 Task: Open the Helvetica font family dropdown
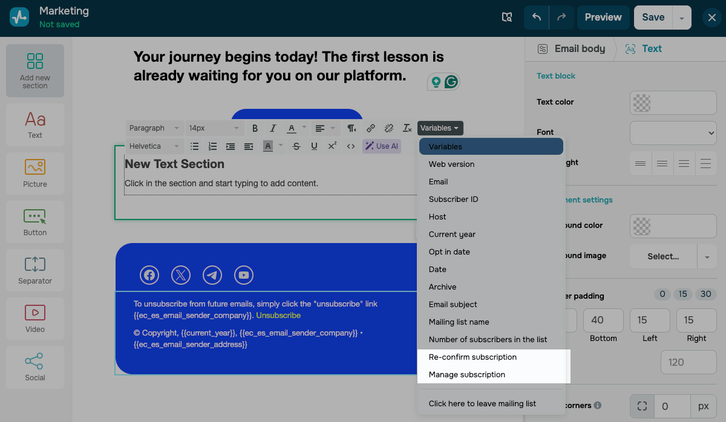tap(154, 146)
